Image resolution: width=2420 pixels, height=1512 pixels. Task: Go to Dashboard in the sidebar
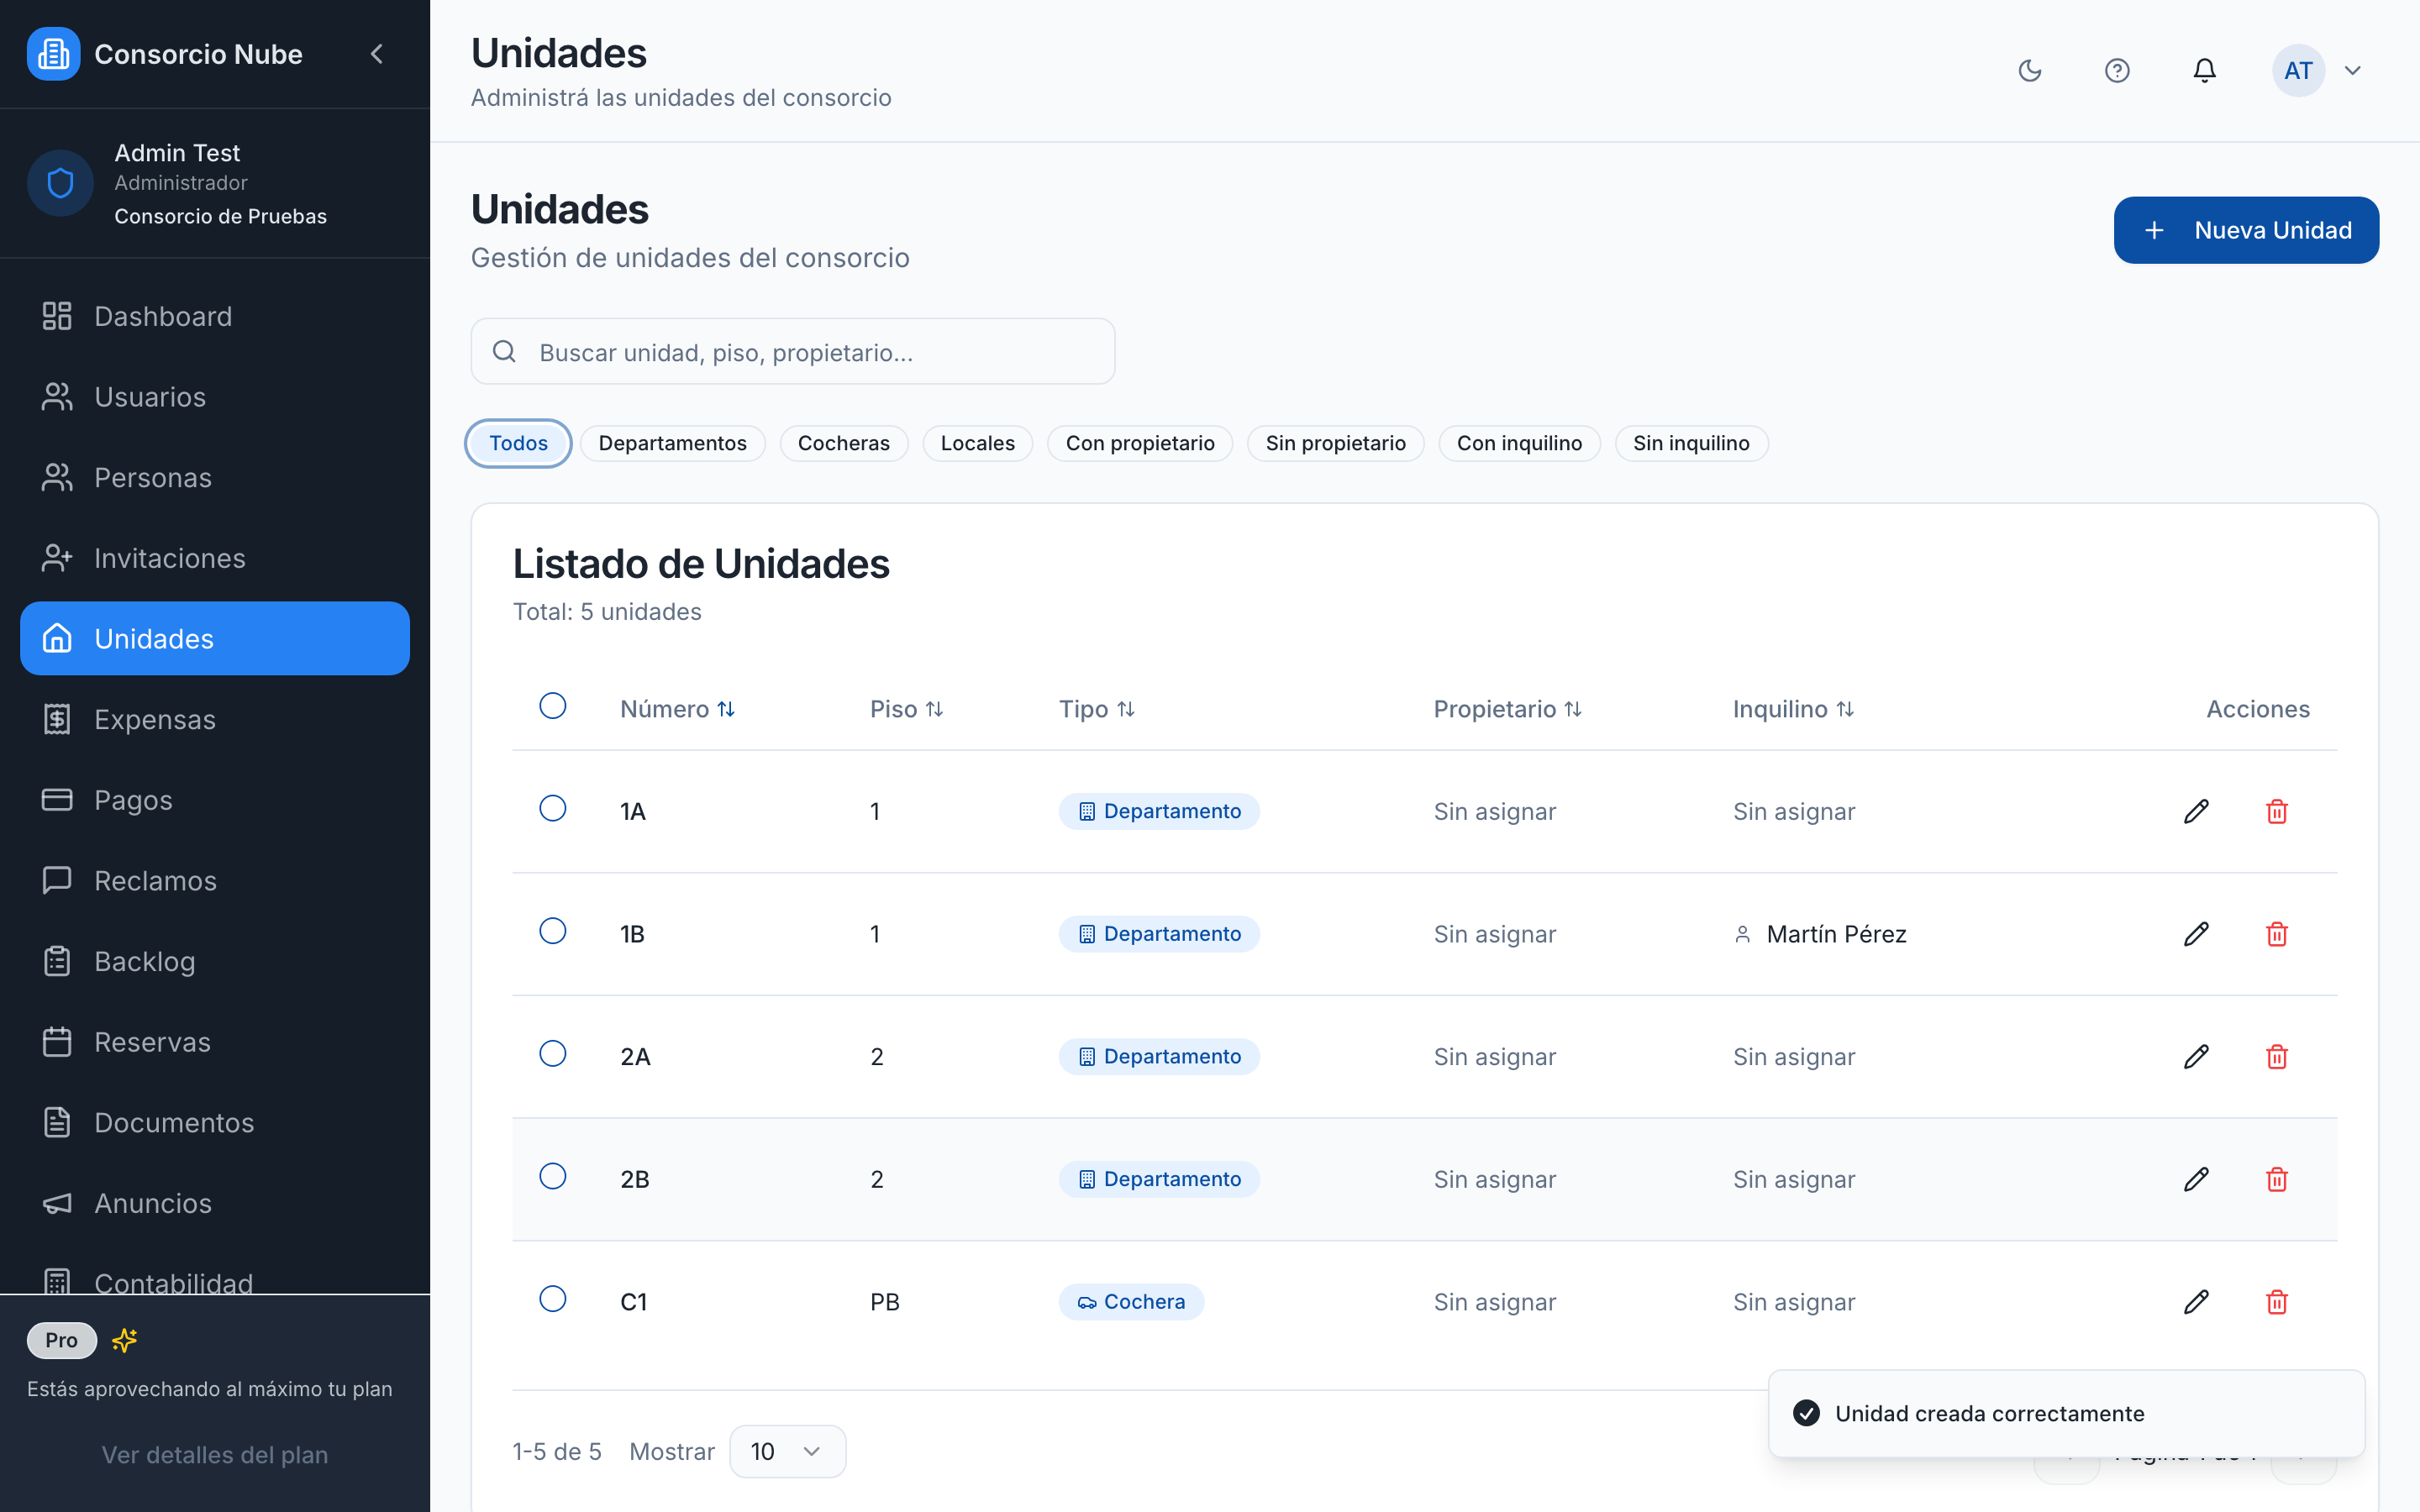[x=215, y=316]
